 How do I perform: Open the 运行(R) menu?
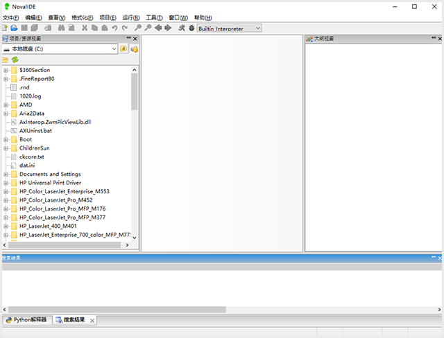(x=130, y=17)
